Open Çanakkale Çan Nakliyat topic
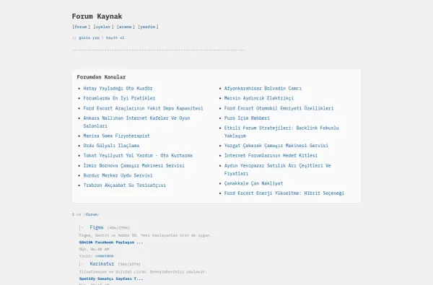 (253, 183)
